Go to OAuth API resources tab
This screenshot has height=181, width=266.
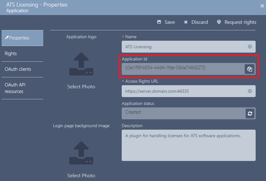(22, 88)
